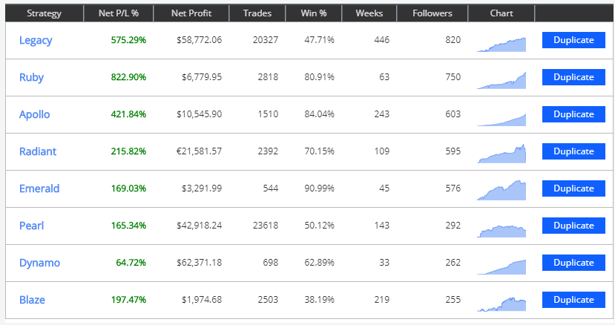This screenshot has width=615, height=325.
Task: Open the Blaze chart thumbnail
Action: pyautogui.click(x=501, y=304)
